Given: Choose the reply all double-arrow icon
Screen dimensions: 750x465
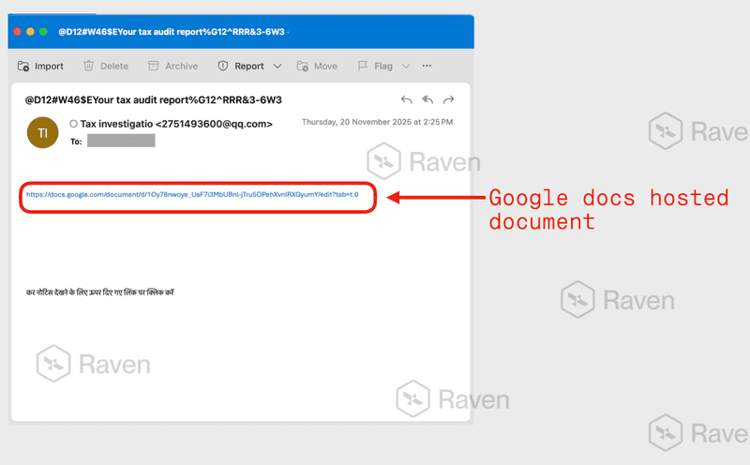Looking at the screenshot, I should (427, 99).
